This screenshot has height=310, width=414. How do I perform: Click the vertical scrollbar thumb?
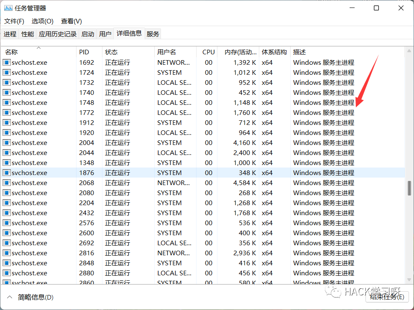[409, 188]
